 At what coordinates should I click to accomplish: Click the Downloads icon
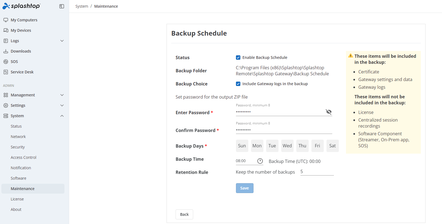click(x=6, y=51)
